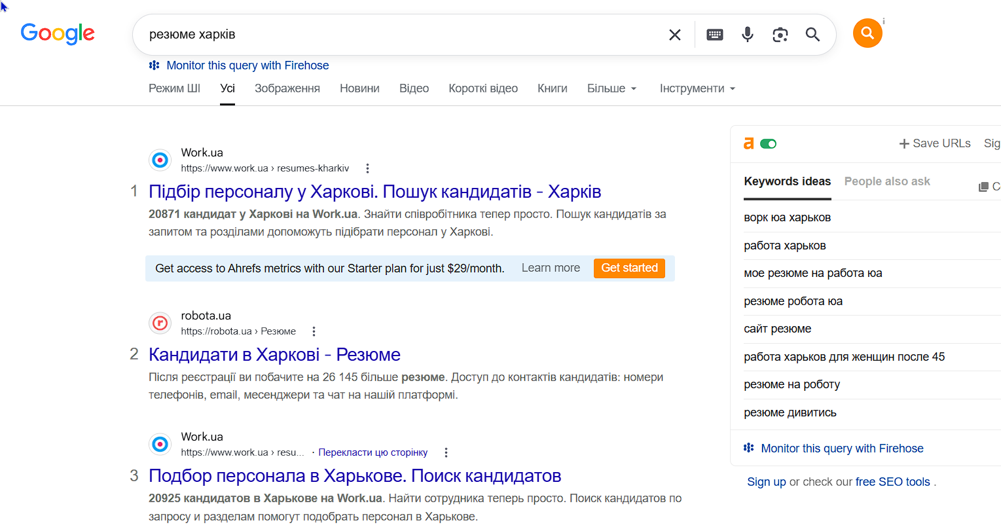Screen dimensions: 1001x531
Task: Switch to the Зображення tab
Action: [287, 88]
